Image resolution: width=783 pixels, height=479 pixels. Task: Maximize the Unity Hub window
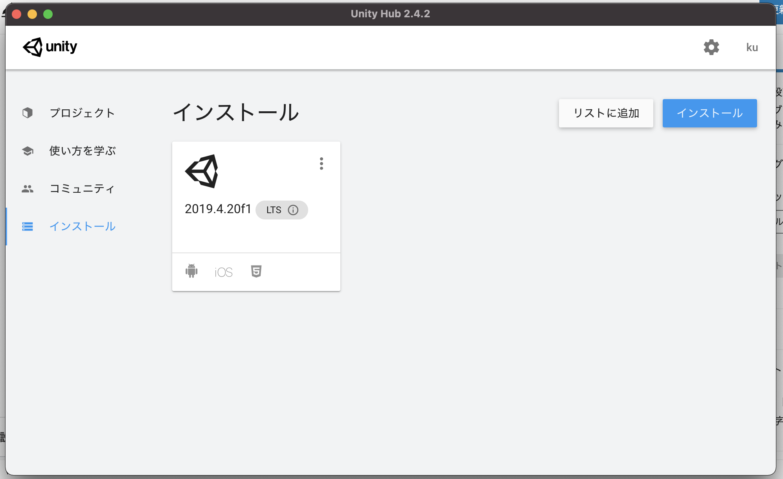[48, 14]
